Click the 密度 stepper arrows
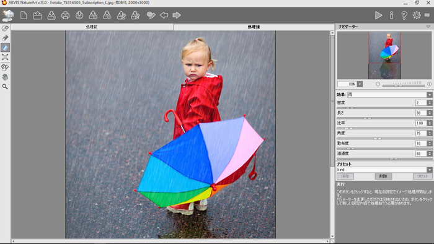The height and width of the screenshot is (244, 434). pos(430,103)
